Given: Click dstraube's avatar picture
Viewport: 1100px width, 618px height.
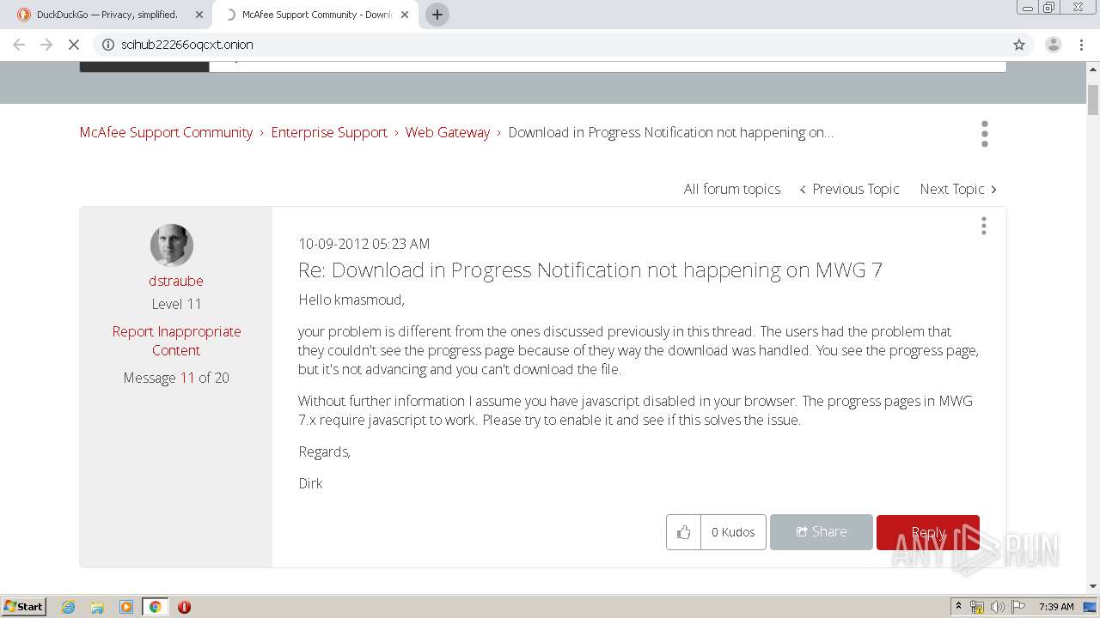Looking at the screenshot, I should [172, 245].
